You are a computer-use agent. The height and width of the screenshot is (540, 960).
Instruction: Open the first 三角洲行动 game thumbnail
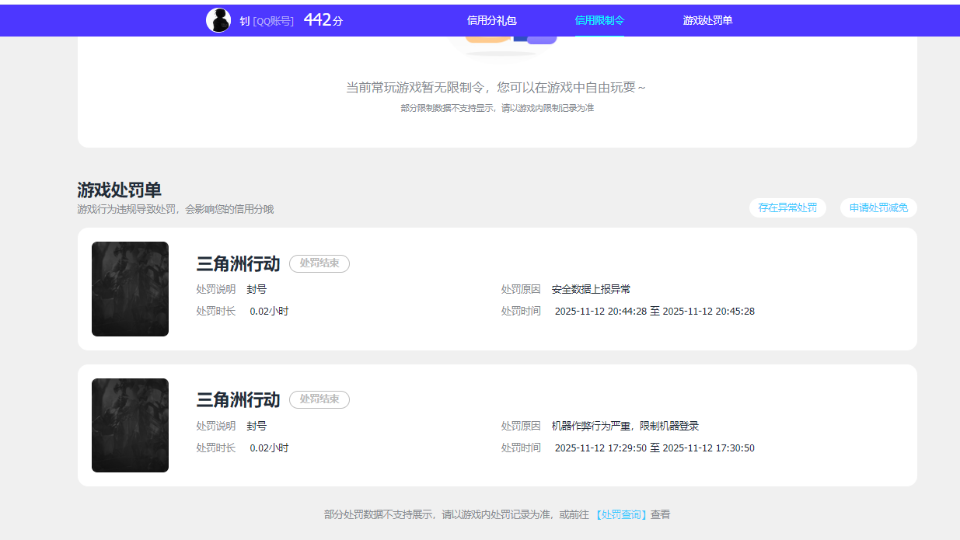[x=130, y=289]
